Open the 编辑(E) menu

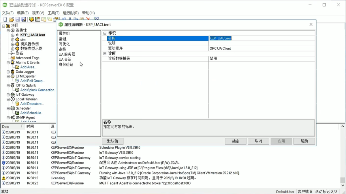(x=23, y=13)
